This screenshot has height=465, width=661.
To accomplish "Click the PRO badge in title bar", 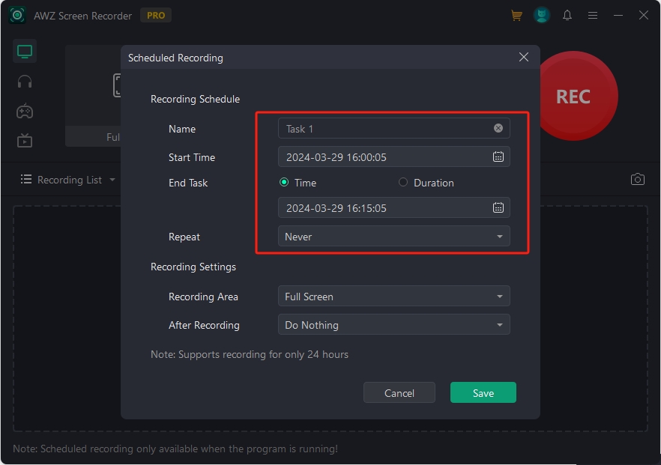I will click(156, 16).
